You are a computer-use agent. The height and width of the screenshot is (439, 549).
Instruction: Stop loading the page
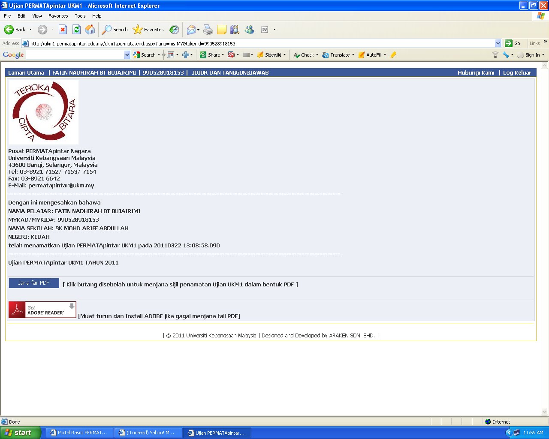pos(63,30)
